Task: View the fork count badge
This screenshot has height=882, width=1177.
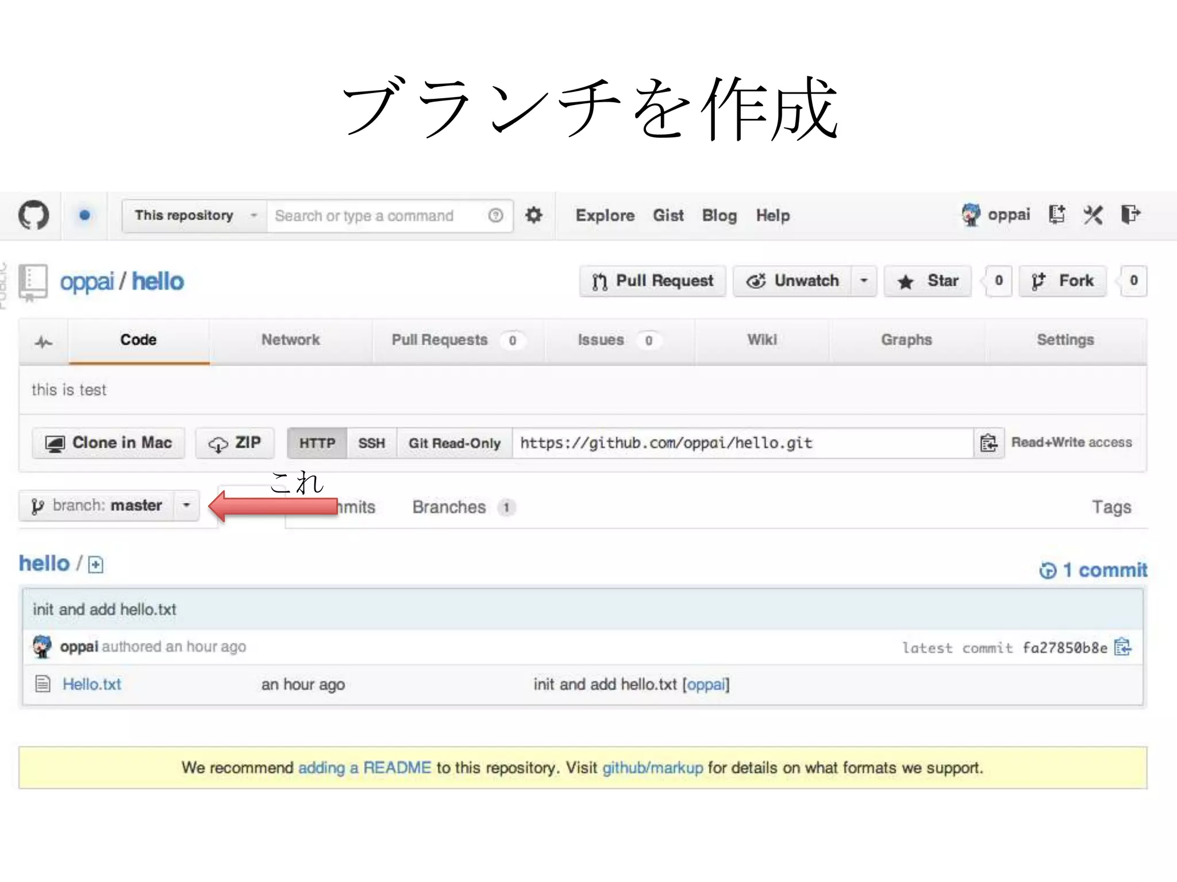Action: [x=1133, y=281]
